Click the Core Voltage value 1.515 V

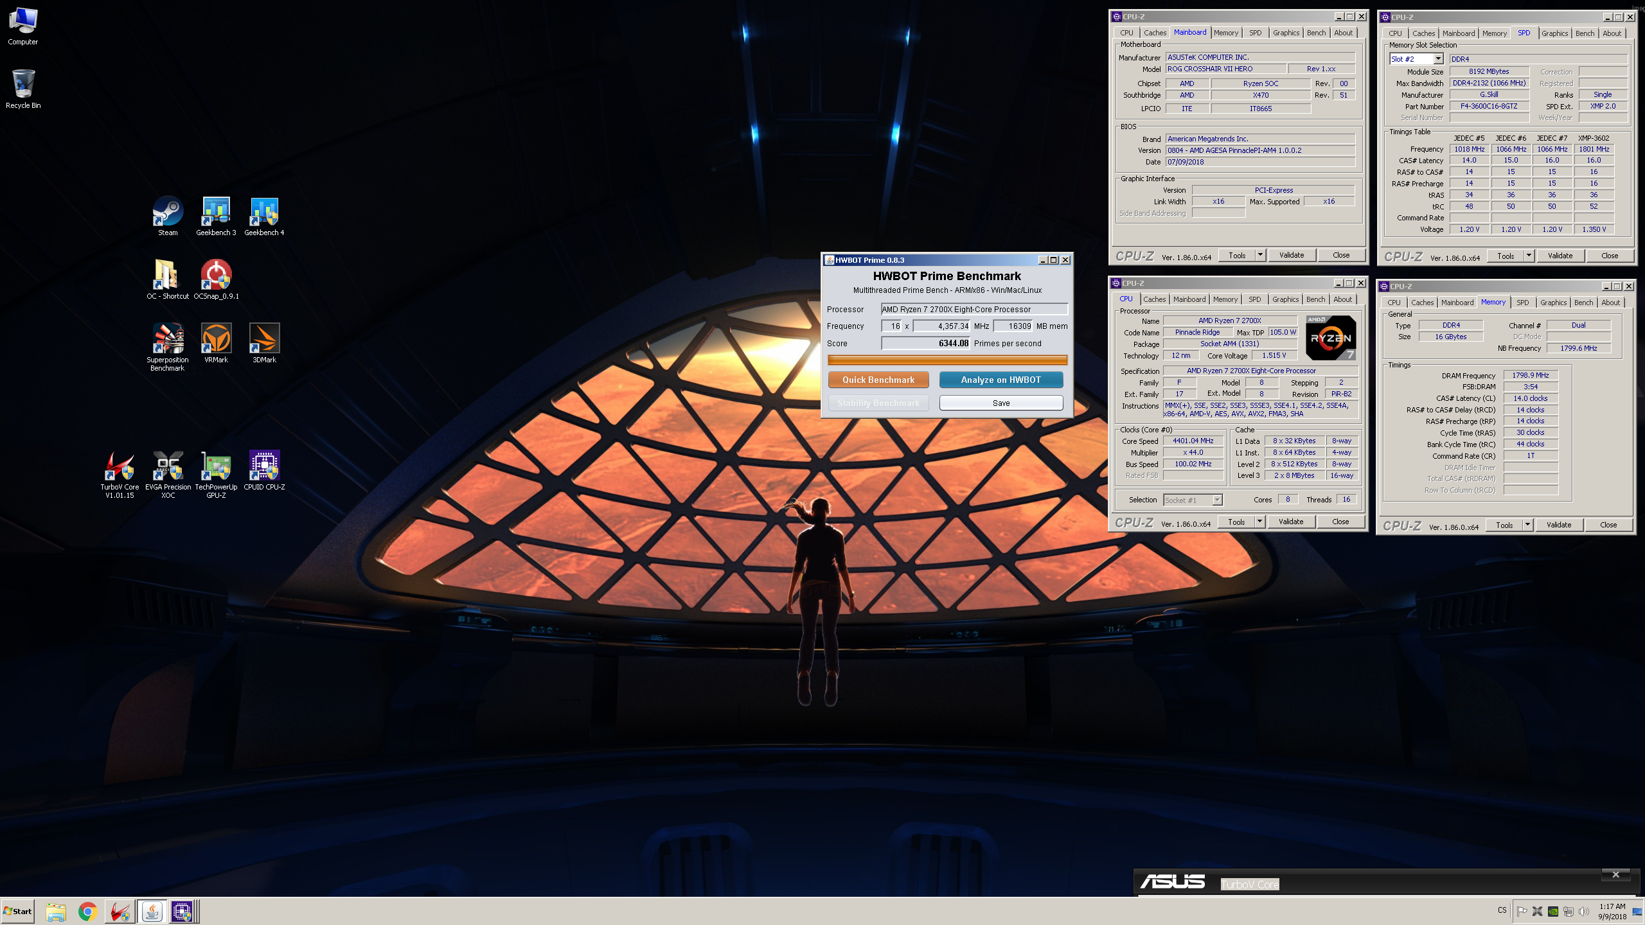(1274, 355)
